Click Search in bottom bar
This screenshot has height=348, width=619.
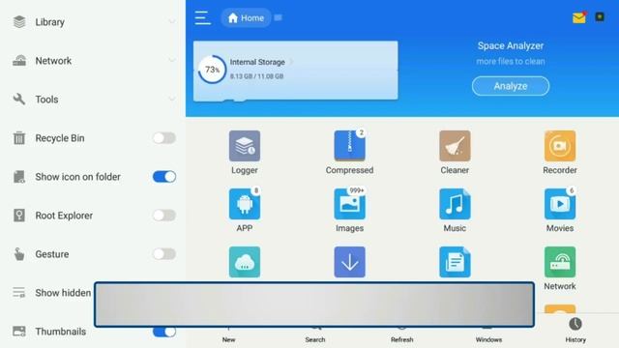[315, 339]
